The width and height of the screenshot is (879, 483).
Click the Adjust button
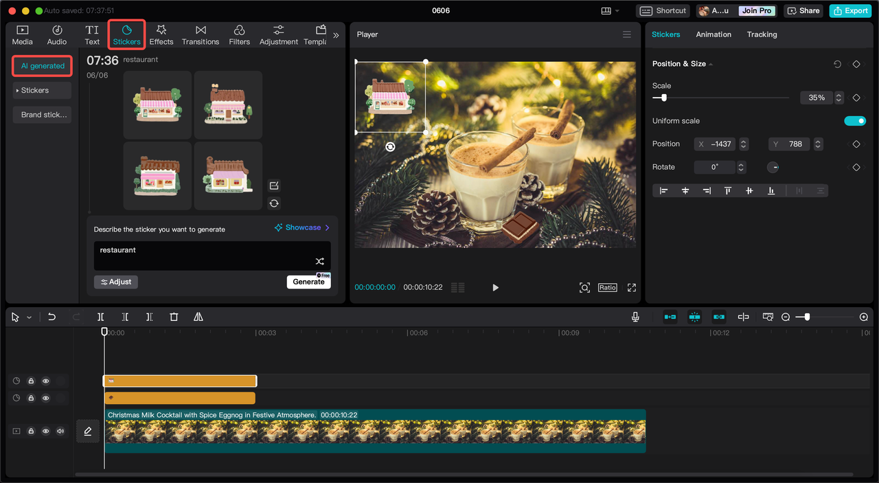[x=116, y=282]
